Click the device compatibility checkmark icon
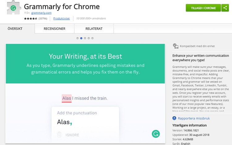 point(175,46)
